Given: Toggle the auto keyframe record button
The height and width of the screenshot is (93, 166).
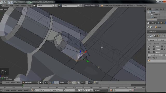Looking at the screenshot, I should click(111, 90).
